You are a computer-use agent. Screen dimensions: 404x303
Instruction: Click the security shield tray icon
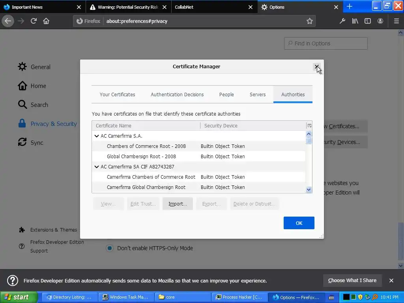point(360,297)
